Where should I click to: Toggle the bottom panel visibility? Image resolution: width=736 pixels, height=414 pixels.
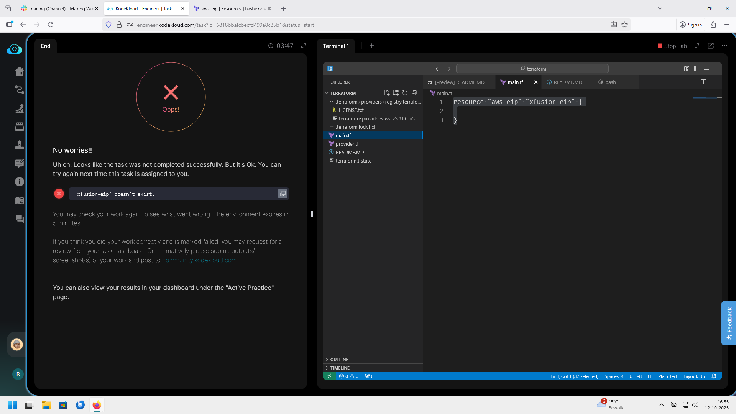click(x=706, y=69)
